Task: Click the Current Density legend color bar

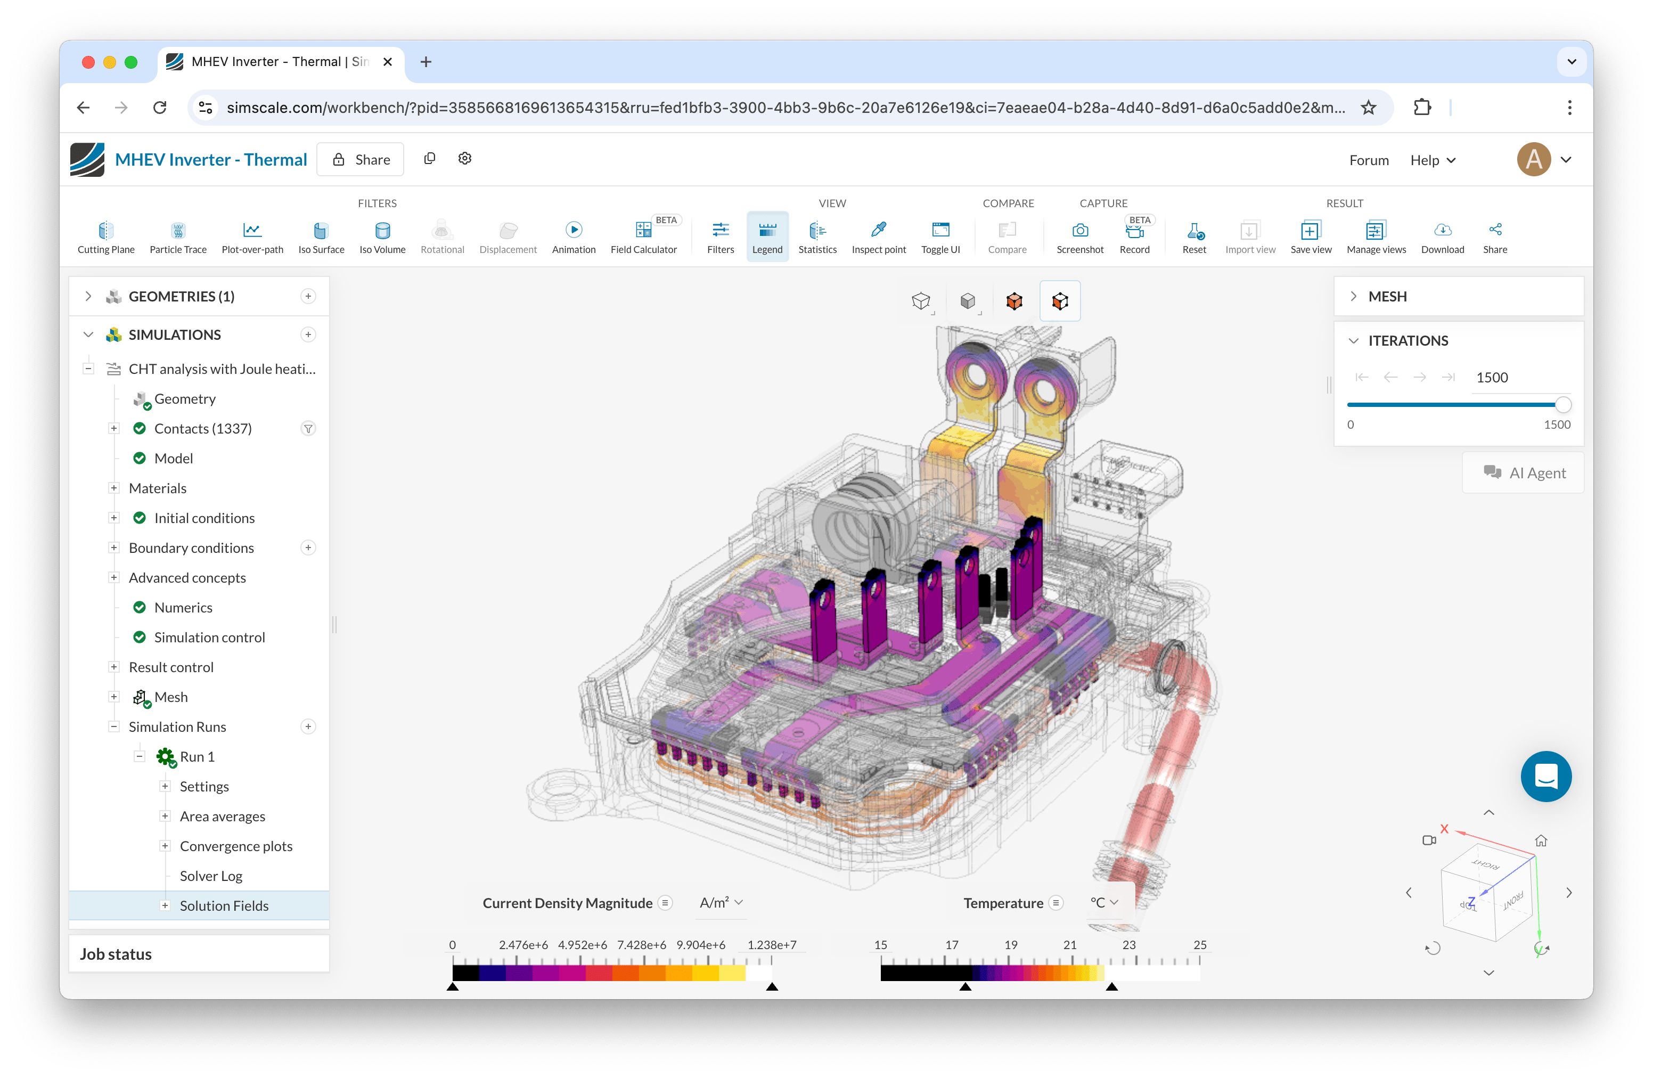Action: click(x=612, y=973)
